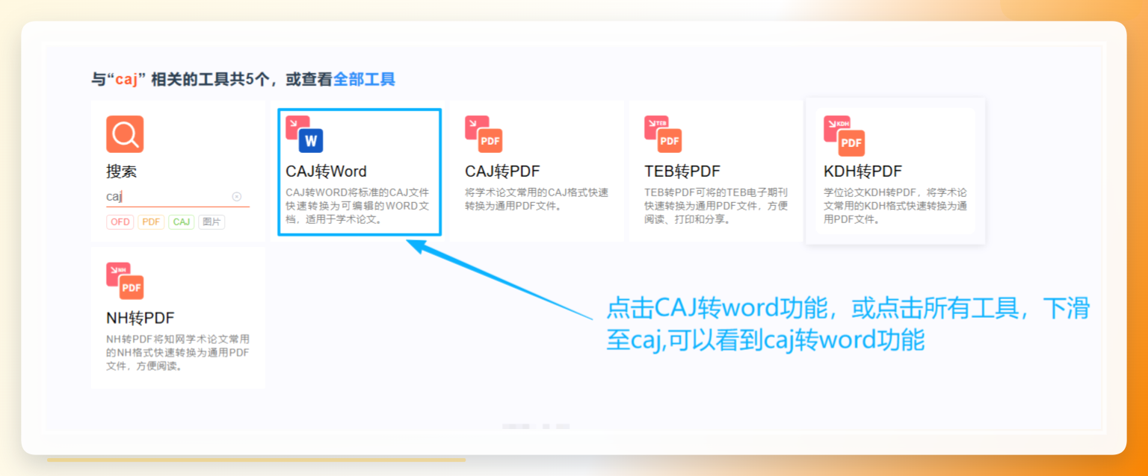This screenshot has height=476, width=1148.
Task: Click the KDH转PDF title text
Action: pyautogui.click(x=863, y=172)
